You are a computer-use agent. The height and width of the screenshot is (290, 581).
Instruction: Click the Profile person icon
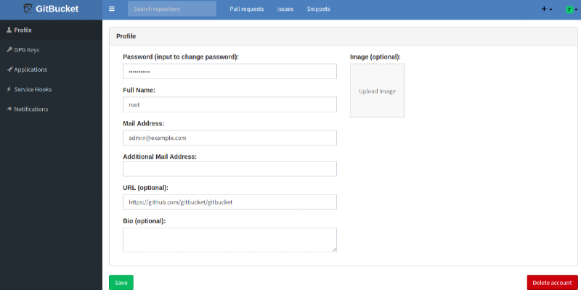pyautogui.click(x=9, y=30)
